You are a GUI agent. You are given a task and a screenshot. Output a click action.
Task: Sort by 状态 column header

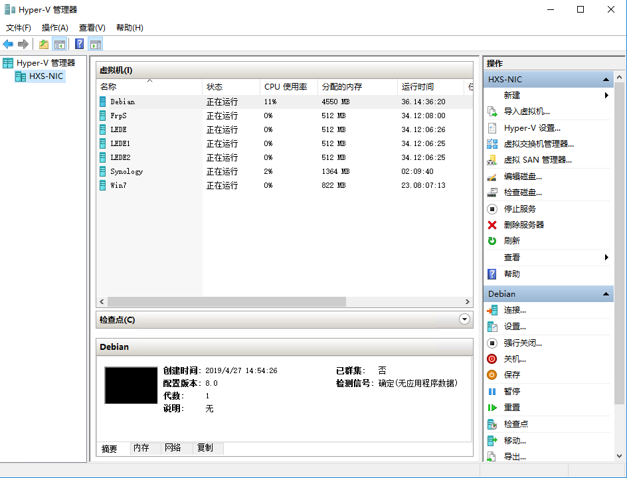tap(231, 87)
